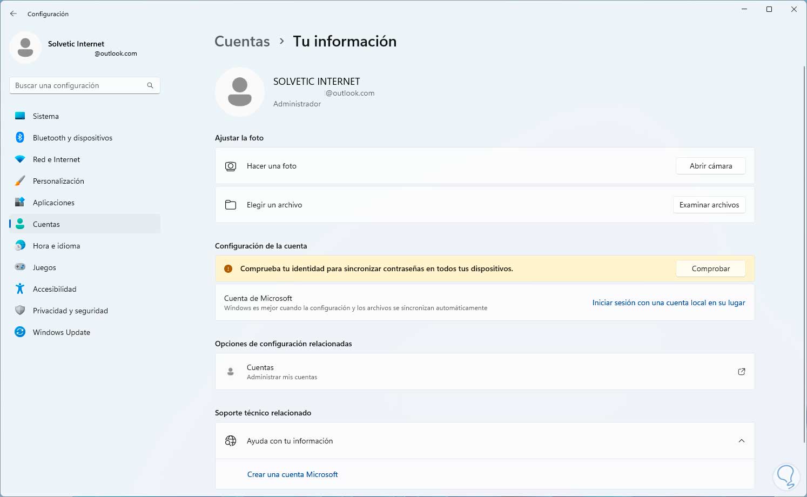
Task: Click the Privacidad y seguridad shield icon
Action: point(20,311)
